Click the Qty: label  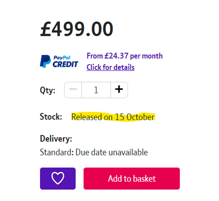click(x=48, y=90)
